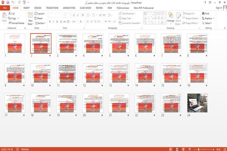Decrease list indent level
The image size is (227, 151).
point(101,15)
